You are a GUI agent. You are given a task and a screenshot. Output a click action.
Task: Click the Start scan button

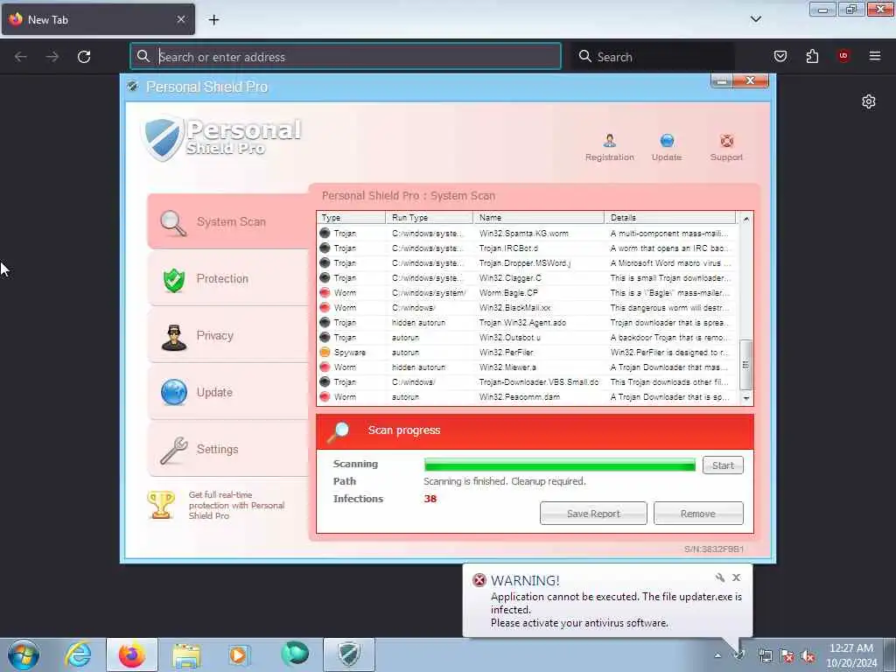tap(723, 465)
